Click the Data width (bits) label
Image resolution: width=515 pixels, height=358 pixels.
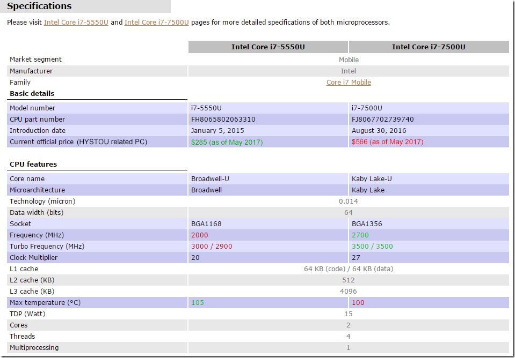click(x=37, y=212)
